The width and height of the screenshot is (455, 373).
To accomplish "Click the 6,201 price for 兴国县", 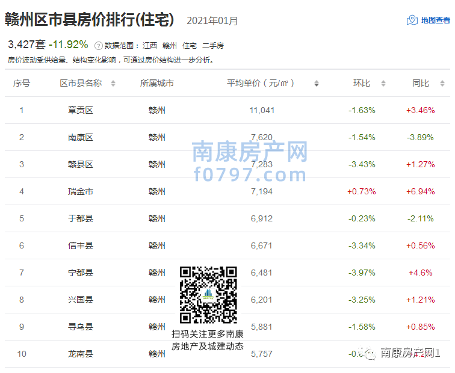I will point(262,300).
